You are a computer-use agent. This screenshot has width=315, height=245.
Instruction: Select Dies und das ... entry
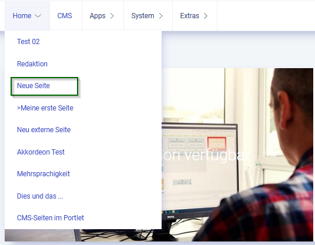pyautogui.click(x=40, y=196)
